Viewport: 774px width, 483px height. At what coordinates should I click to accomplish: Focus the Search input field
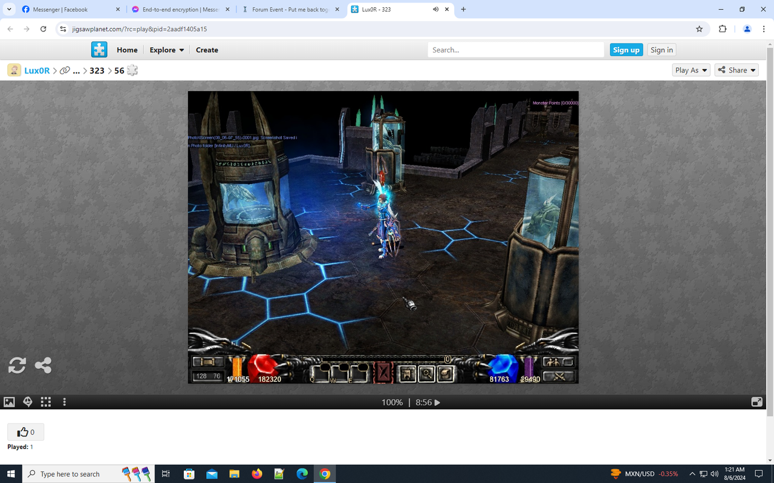click(x=516, y=50)
